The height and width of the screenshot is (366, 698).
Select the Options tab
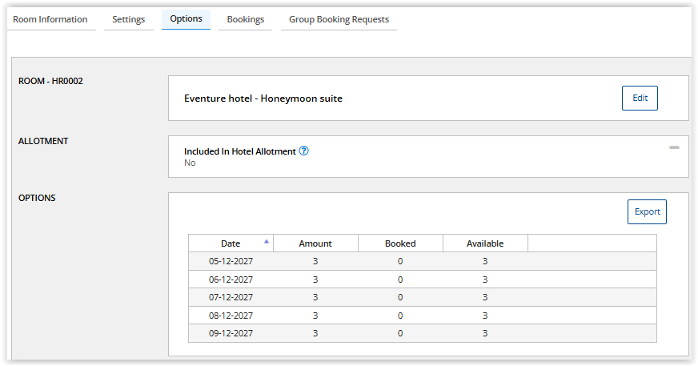tap(186, 19)
